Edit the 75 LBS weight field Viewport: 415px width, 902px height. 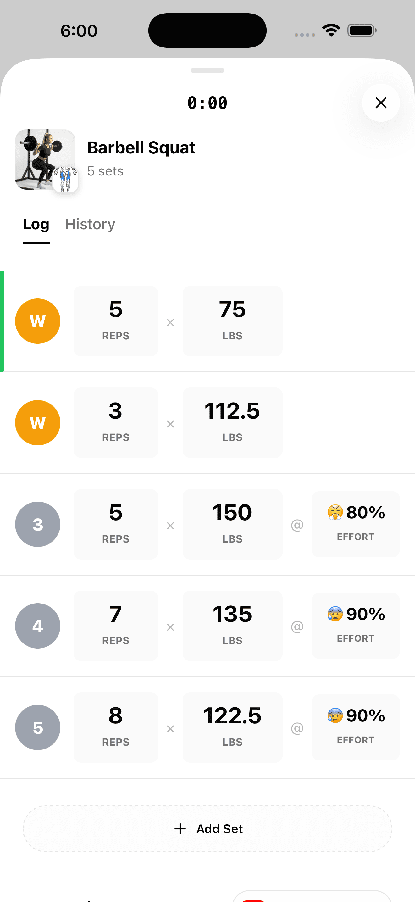(232, 321)
